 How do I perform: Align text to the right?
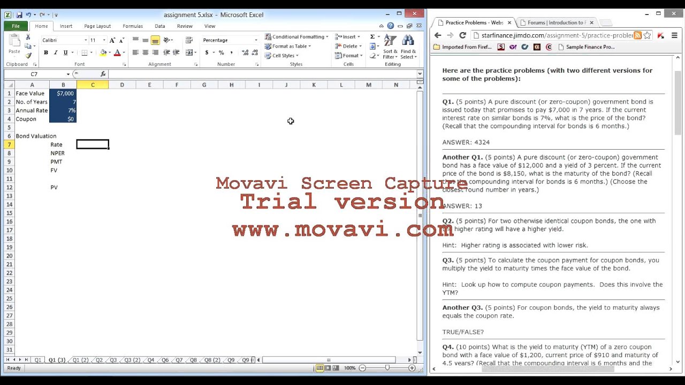(155, 52)
